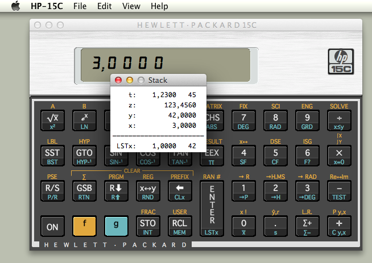Viewport: 372px width, 263px height.
Task: Close the Stack window
Action: pyautogui.click(x=118, y=80)
